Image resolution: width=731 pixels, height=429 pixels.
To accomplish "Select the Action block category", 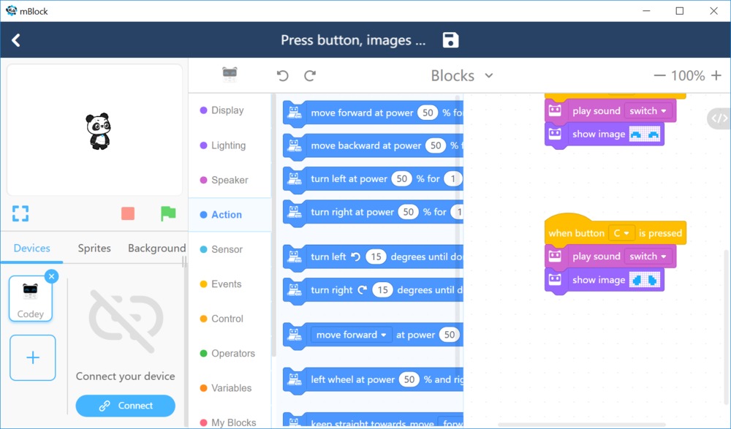I will pyautogui.click(x=230, y=215).
